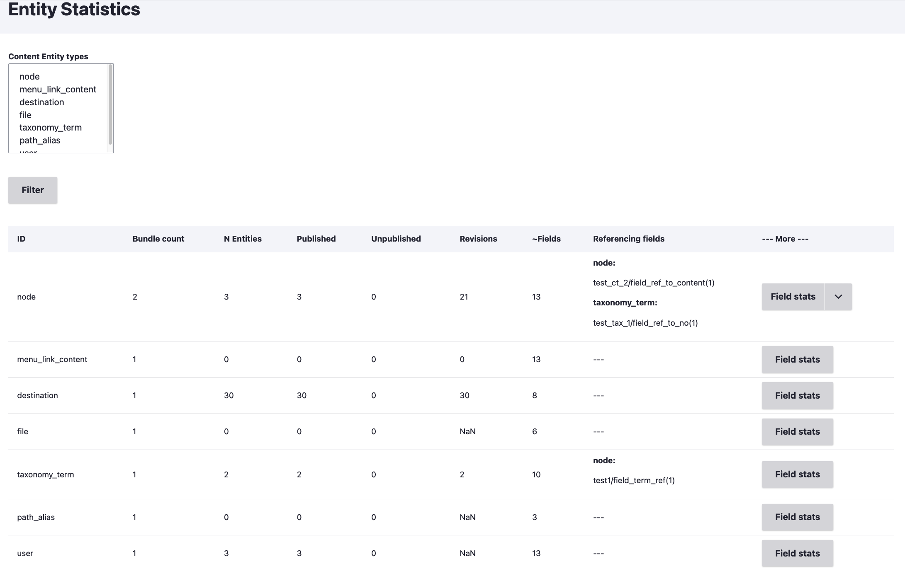The height and width of the screenshot is (571, 905).
Task: Click the Unpublished column header
Action: 396,239
